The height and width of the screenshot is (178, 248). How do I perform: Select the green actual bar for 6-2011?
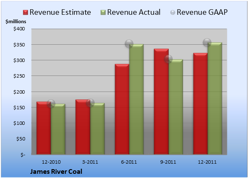[136, 99]
